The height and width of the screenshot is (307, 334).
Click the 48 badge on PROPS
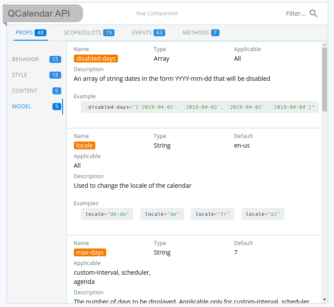coord(41,33)
